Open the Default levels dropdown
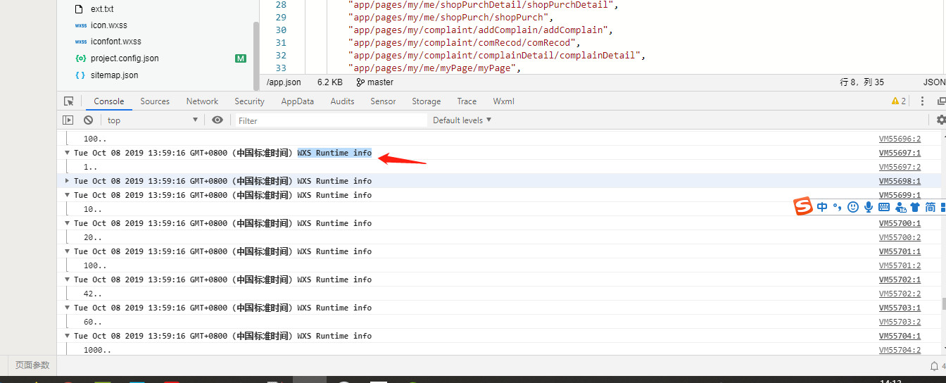The height and width of the screenshot is (383, 946). tap(462, 120)
